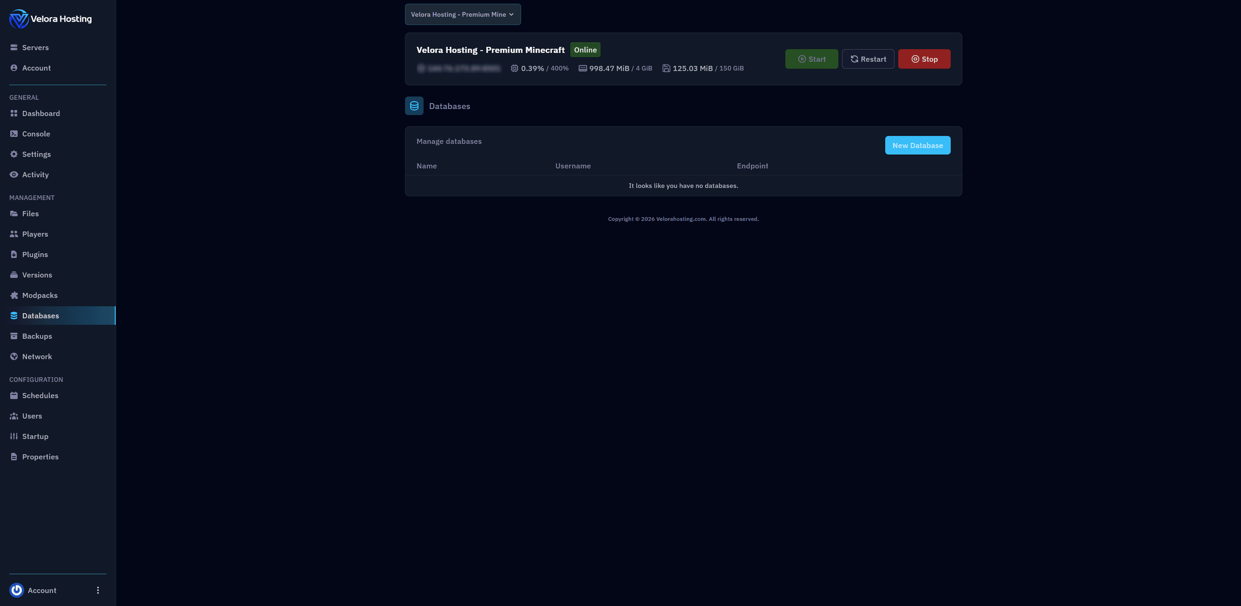The height and width of the screenshot is (606, 1241).
Task: Click the blurred server IP address
Action: coord(459,68)
